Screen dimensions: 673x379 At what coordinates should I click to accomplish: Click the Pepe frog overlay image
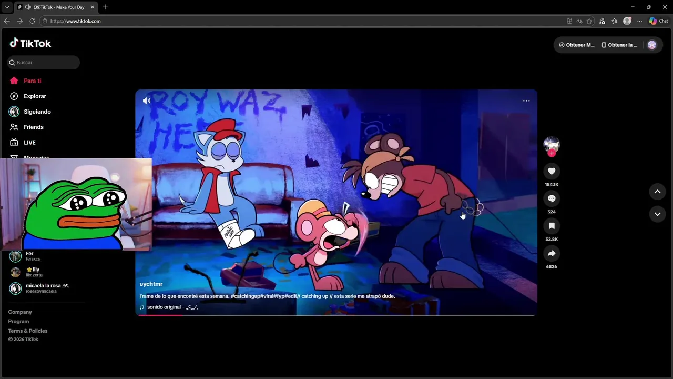[76, 204]
